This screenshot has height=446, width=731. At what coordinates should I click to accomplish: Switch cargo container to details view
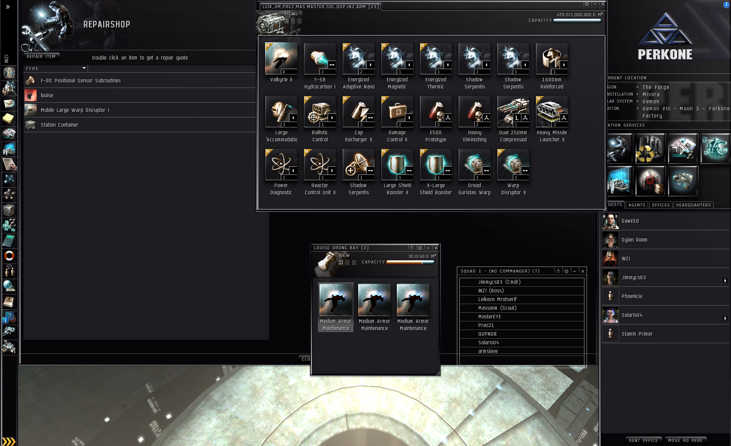click(x=293, y=21)
